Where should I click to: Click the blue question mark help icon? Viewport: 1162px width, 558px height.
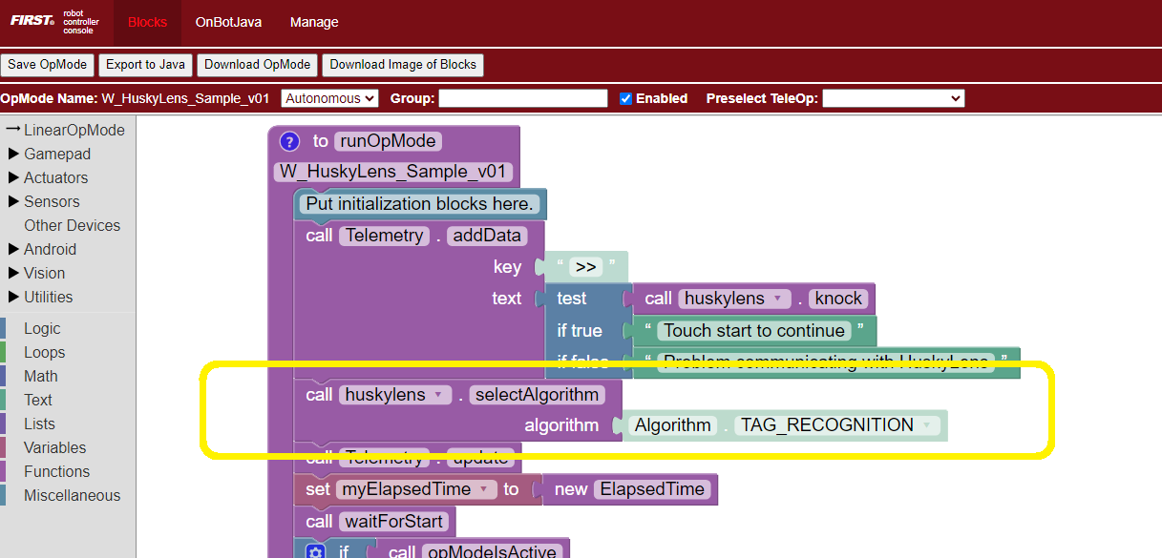tap(289, 141)
